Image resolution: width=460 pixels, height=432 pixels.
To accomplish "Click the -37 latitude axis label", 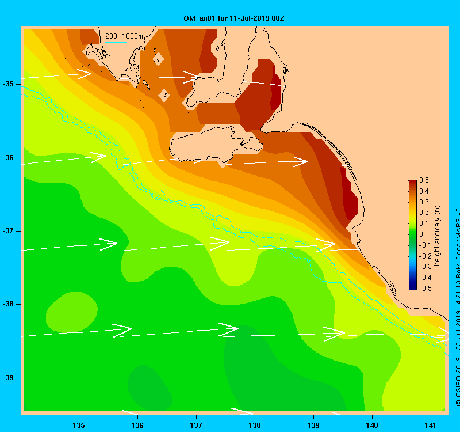I will (8, 231).
